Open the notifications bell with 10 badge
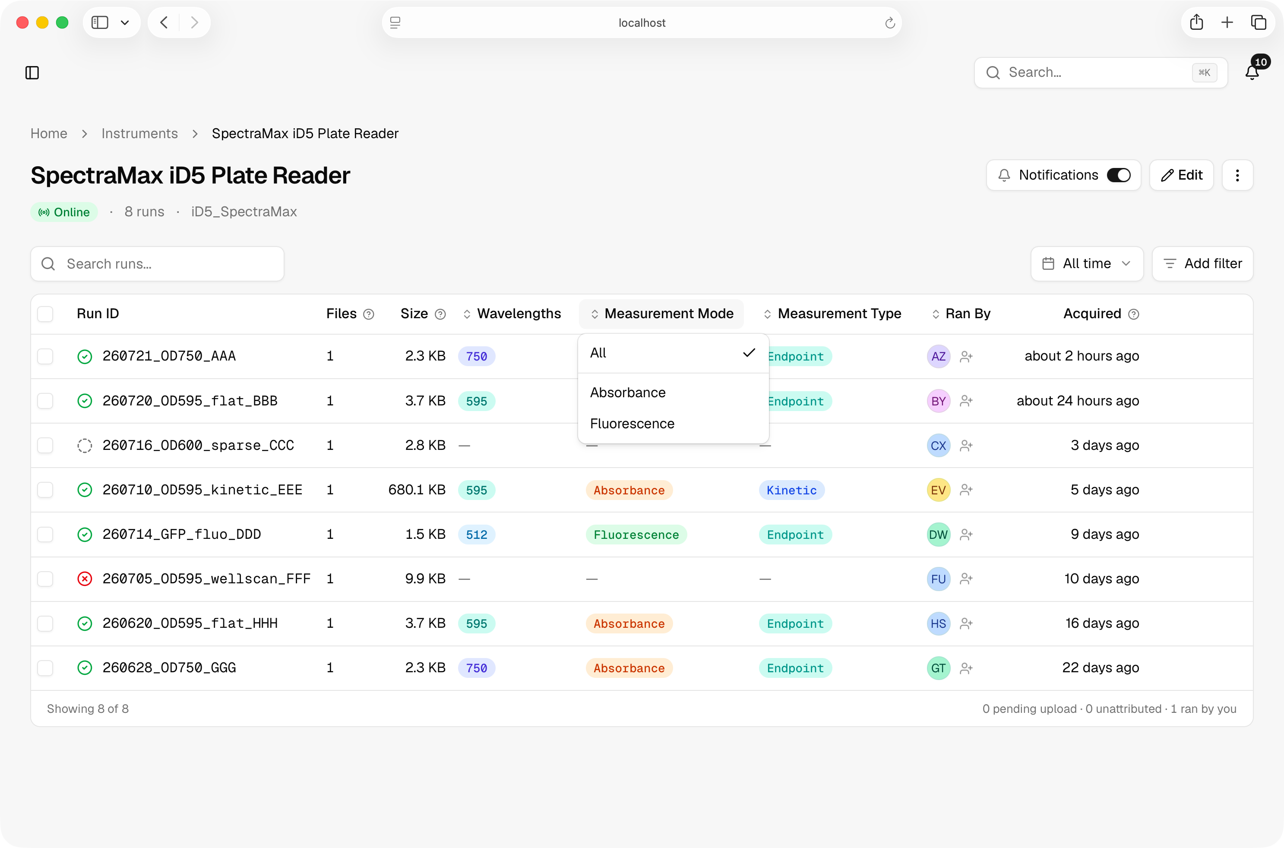 1252,72
